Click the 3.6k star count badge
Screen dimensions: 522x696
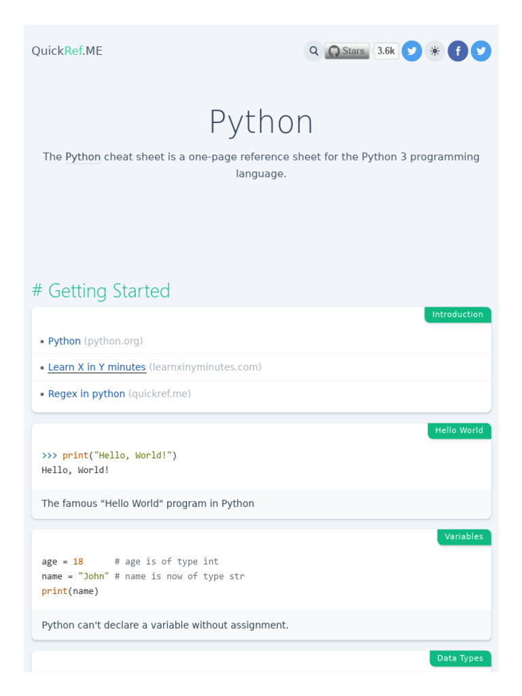386,51
